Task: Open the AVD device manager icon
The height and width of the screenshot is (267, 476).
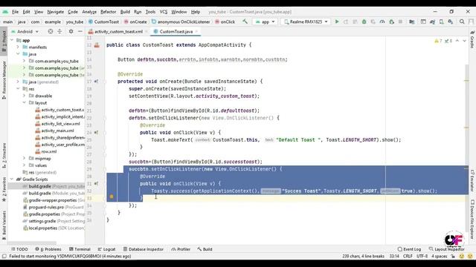Action: 441,22
